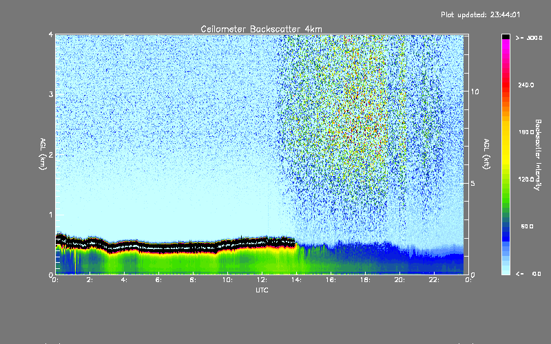
Task: Click the "22:" UTC time tick
Action: click(434, 280)
